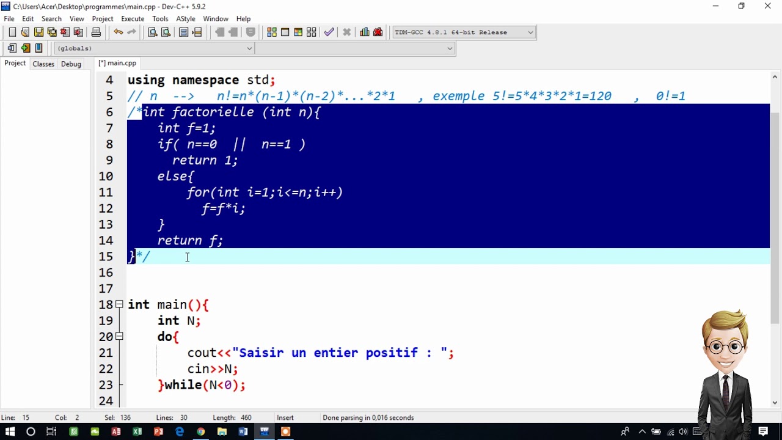The image size is (782, 440).
Task: Open the File menu
Action: click(x=9, y=19)
